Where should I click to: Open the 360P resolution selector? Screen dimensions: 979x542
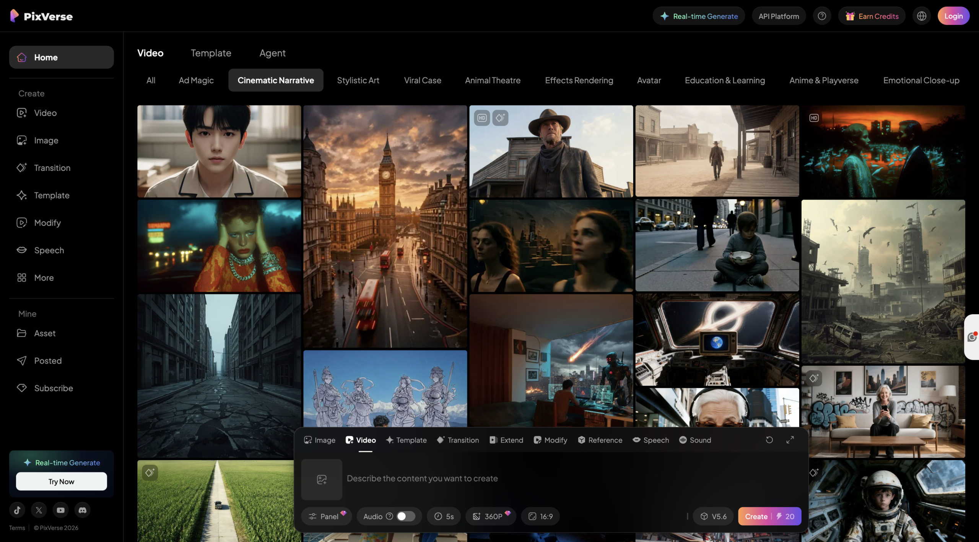[491, 516]
